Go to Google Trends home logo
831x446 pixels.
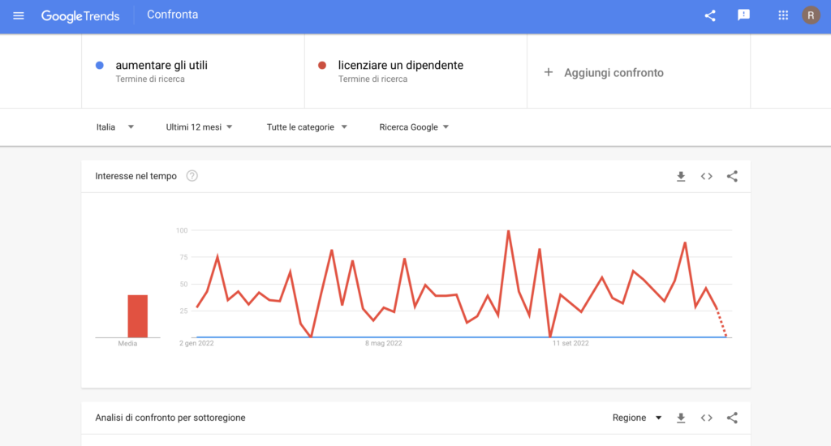(x=80, y=15)
